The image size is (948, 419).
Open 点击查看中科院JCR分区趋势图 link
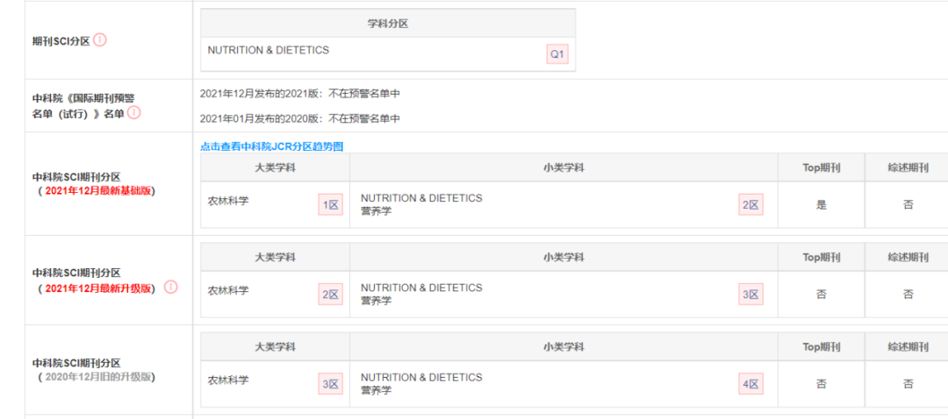pos(271,146)
